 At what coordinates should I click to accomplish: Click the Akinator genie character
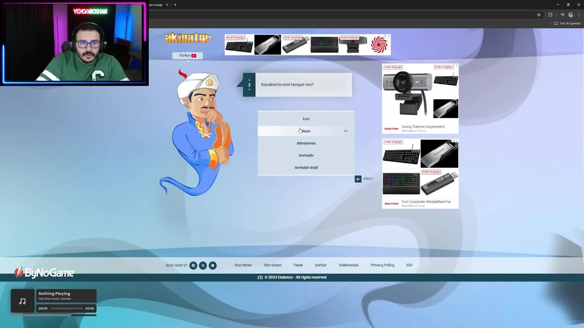tap(197, 133)
